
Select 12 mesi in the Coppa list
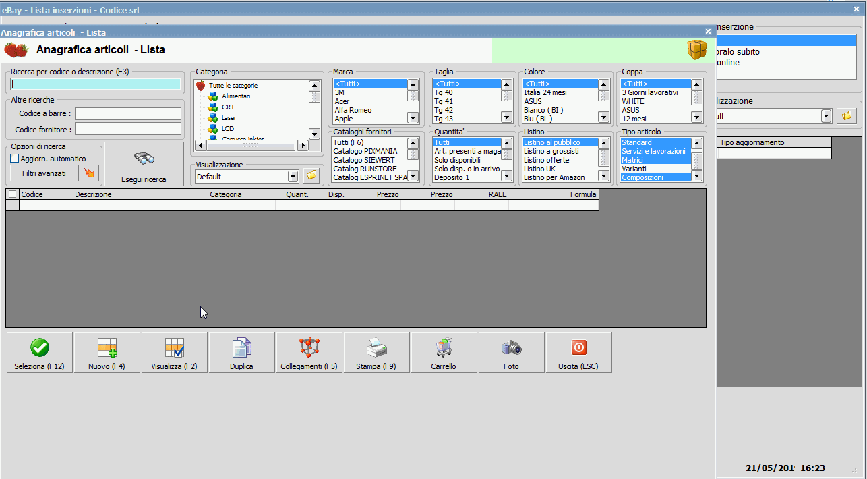(656, 119)
